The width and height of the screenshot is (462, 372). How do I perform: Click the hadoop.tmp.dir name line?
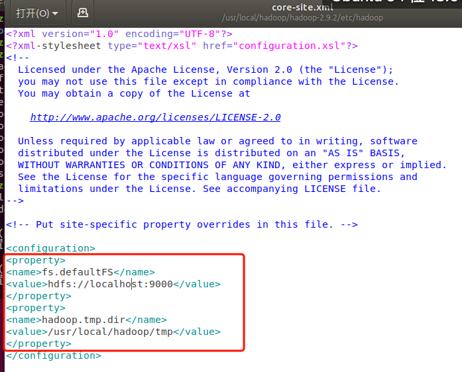[86, 320]
